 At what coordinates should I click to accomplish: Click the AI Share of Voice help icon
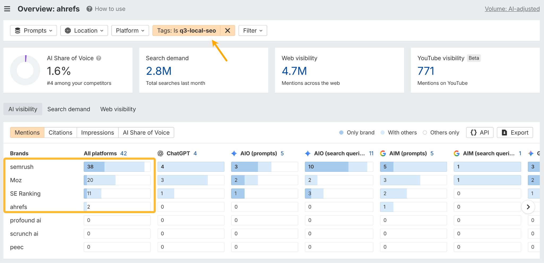[x=99, y=58]
